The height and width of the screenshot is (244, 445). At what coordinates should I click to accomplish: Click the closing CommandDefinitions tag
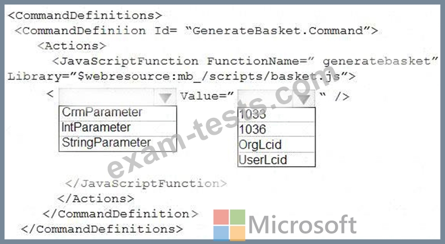click(x=102, y=229)
